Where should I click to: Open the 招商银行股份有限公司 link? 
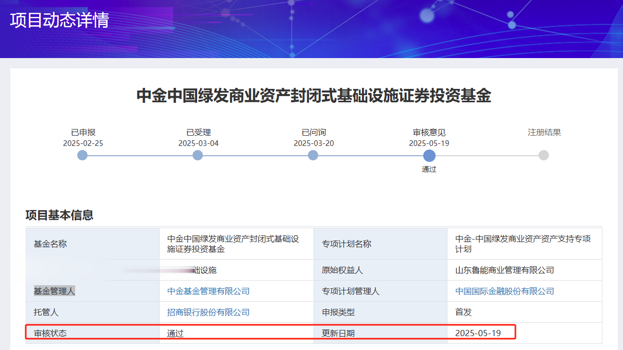[x=209, y=312]
